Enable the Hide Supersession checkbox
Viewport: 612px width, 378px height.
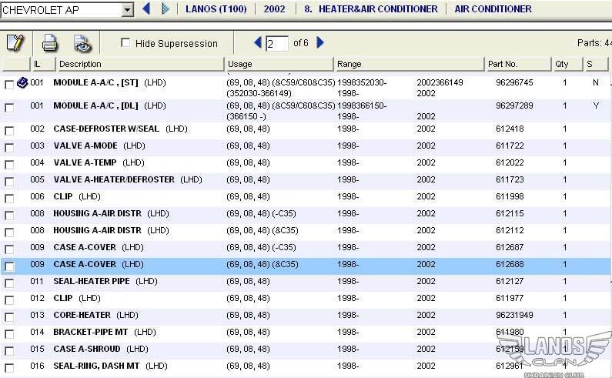[x=126, y=43]
